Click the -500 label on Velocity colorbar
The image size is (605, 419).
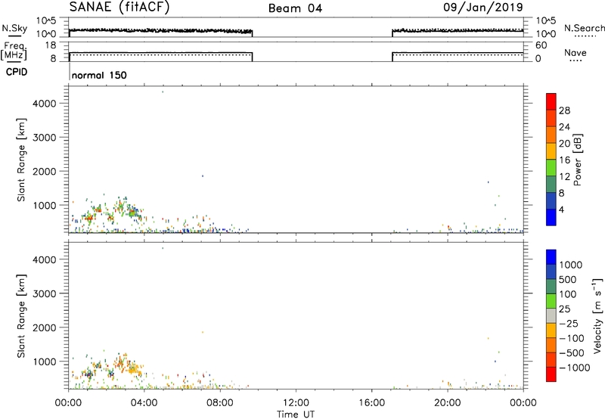pyautogui.click(x=572, y=352)
